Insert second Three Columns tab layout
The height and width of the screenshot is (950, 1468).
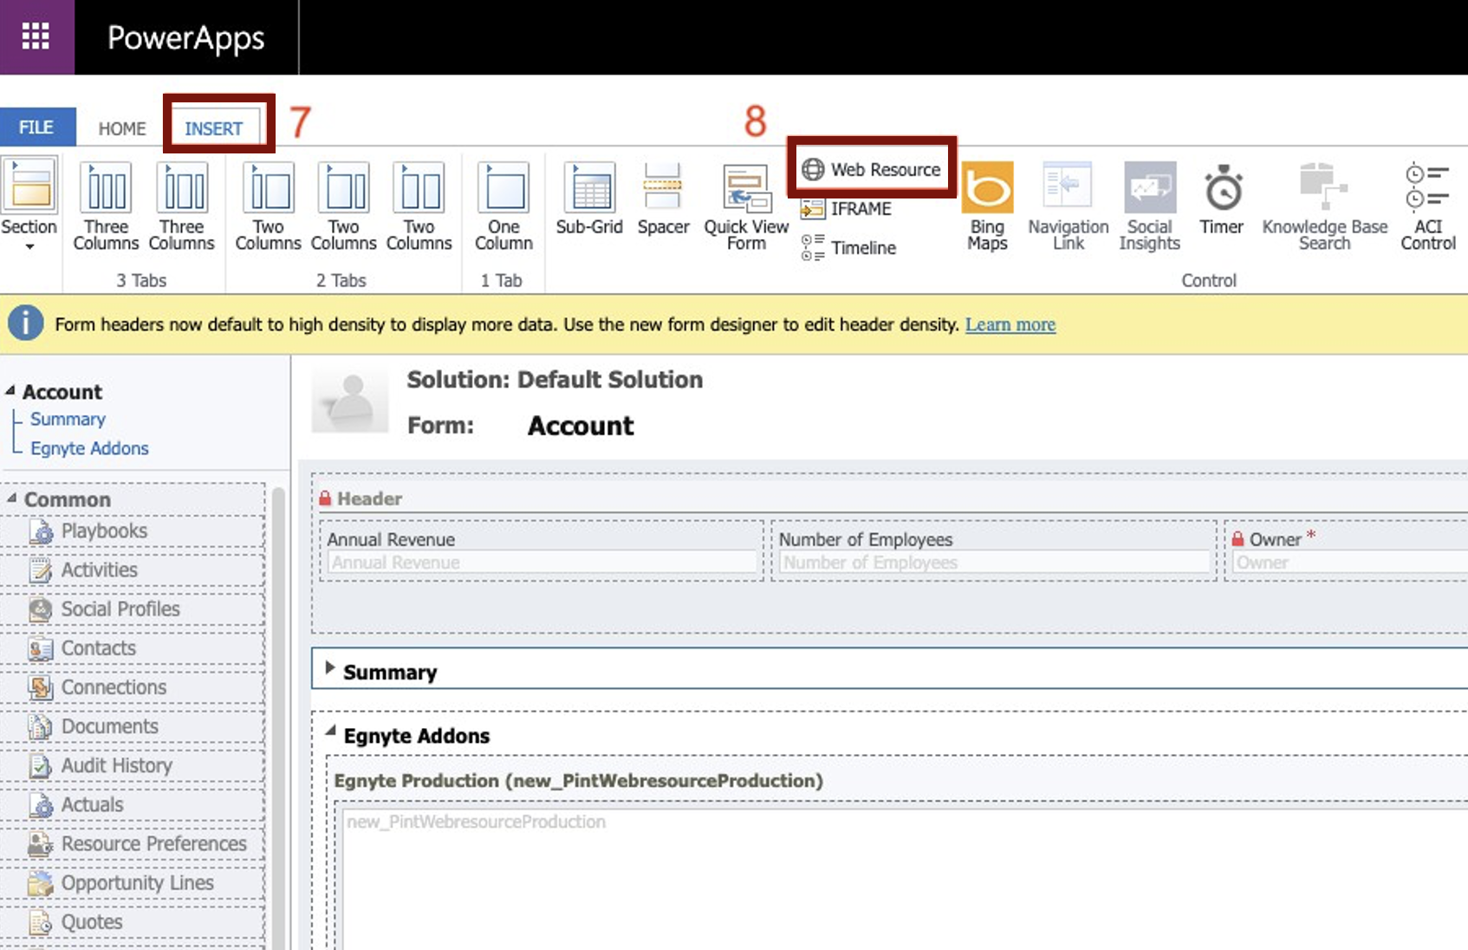coord(181,206)
